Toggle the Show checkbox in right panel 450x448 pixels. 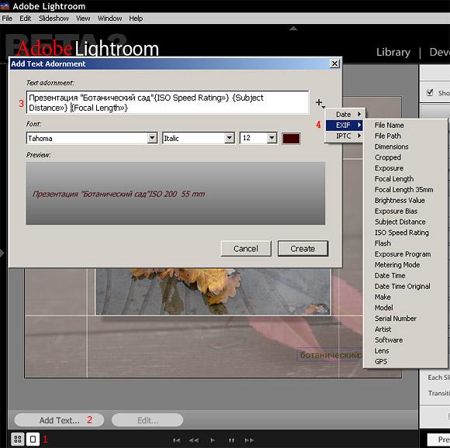coord(430,92)
